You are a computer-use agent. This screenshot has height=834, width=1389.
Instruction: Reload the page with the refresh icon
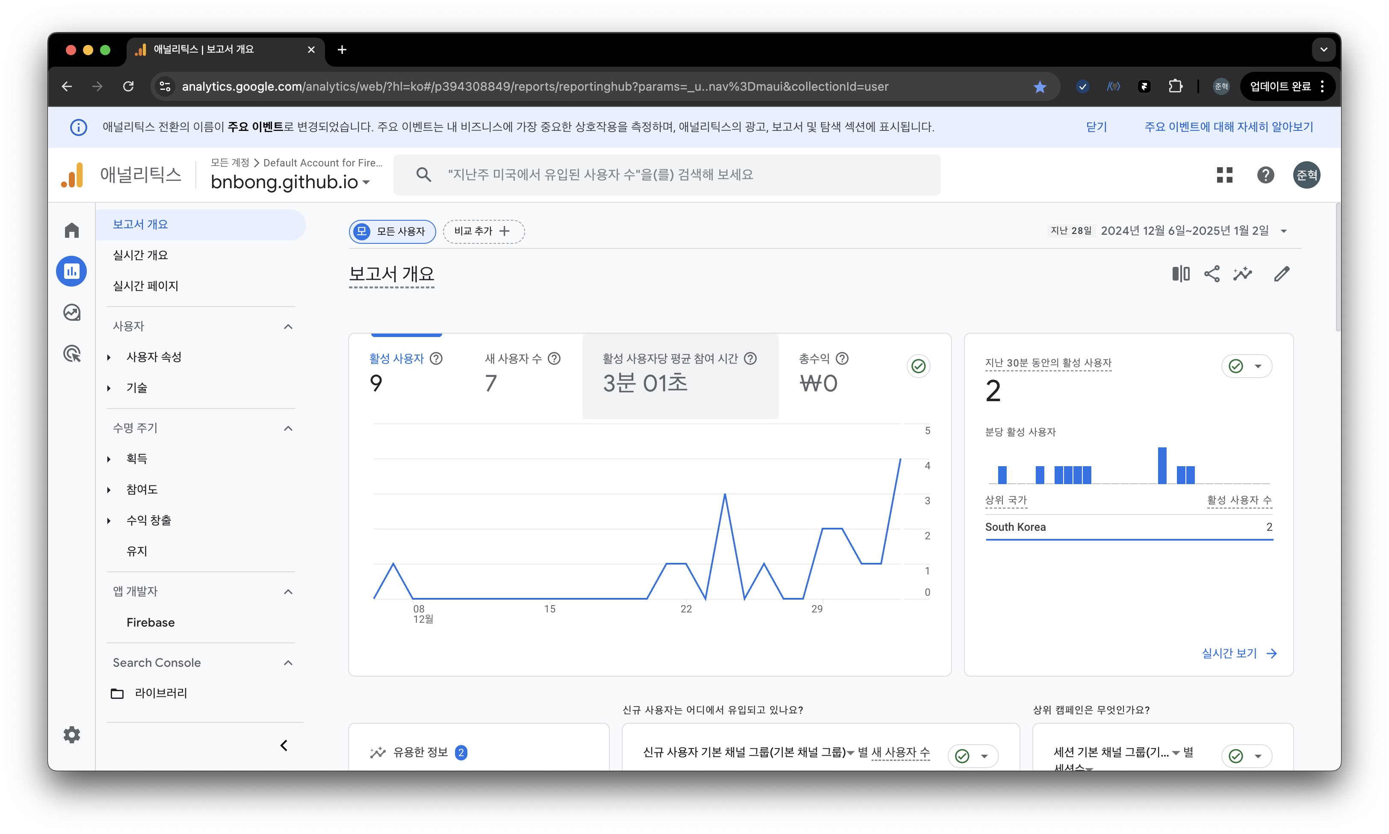coord(129,86)
